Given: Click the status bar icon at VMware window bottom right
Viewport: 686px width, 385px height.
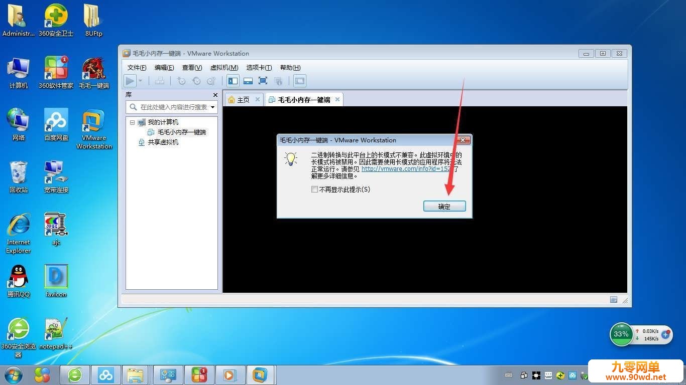Looking at the screenshot, I should [x=614, y=300].
